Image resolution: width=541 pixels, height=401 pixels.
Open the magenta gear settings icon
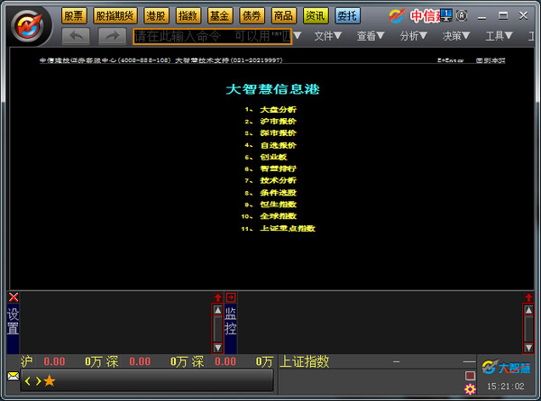(470, 389)
